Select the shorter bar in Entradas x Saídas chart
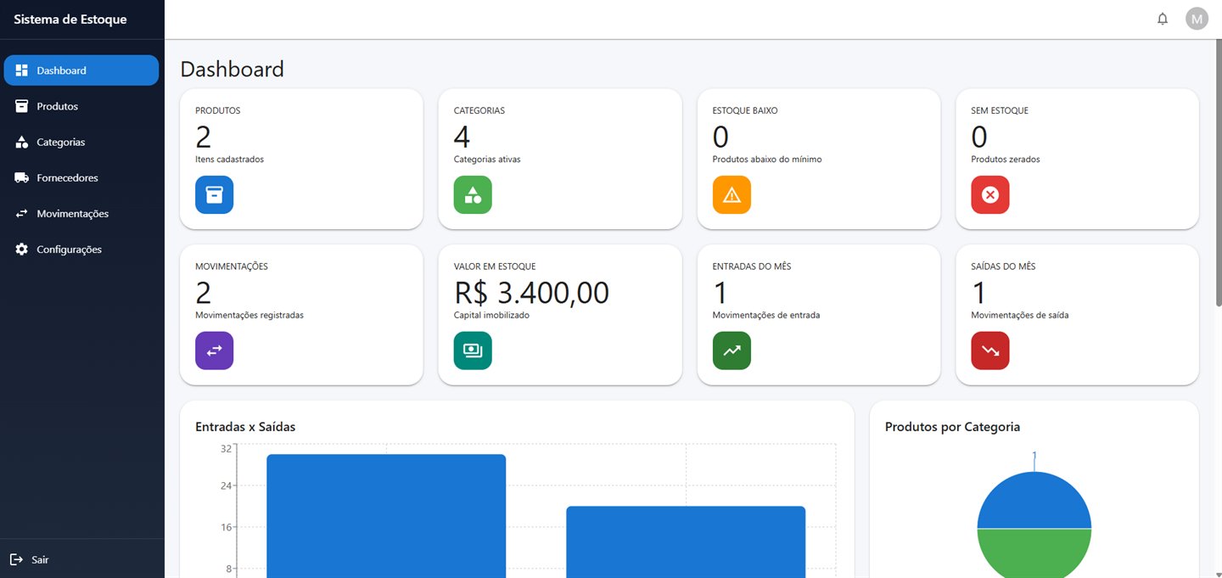 coord(686,542)
